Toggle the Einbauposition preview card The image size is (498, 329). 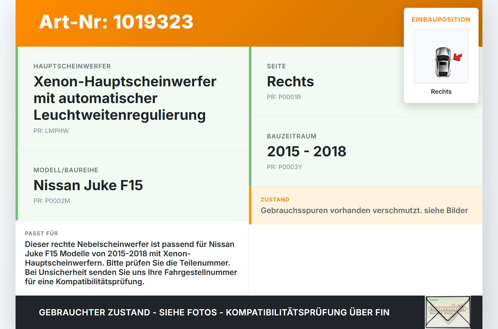click(441, 54)
